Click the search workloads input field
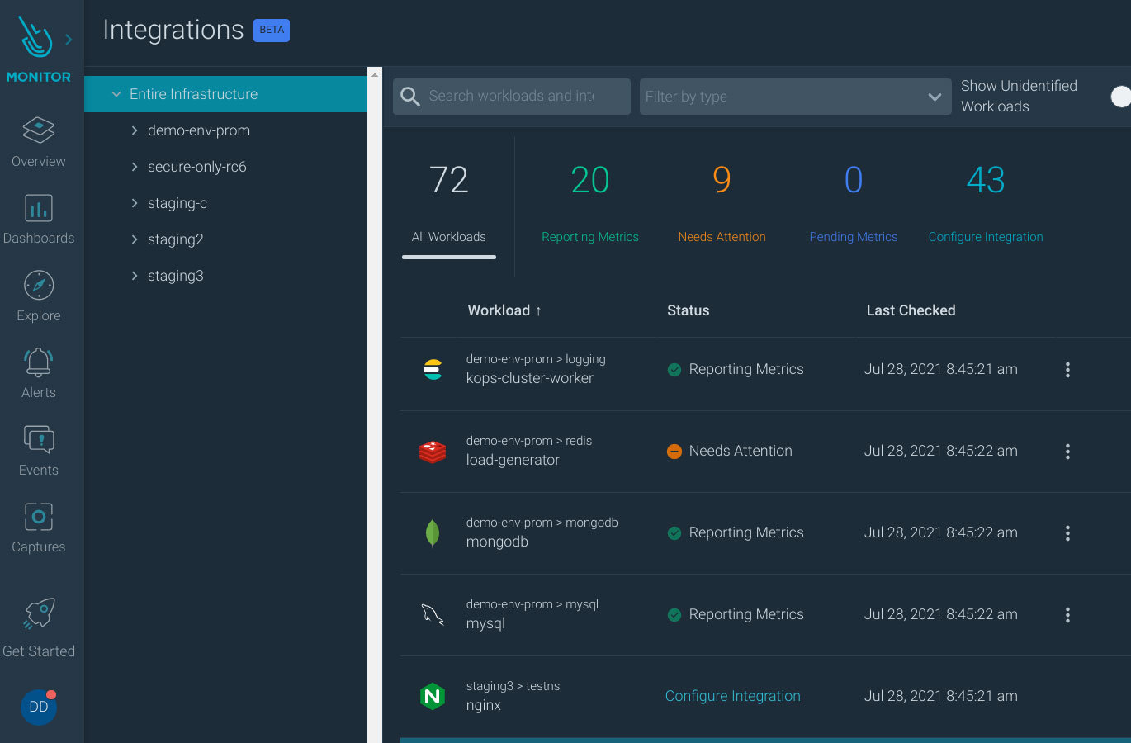This screenshot has height=743, width=1131. 510,97
